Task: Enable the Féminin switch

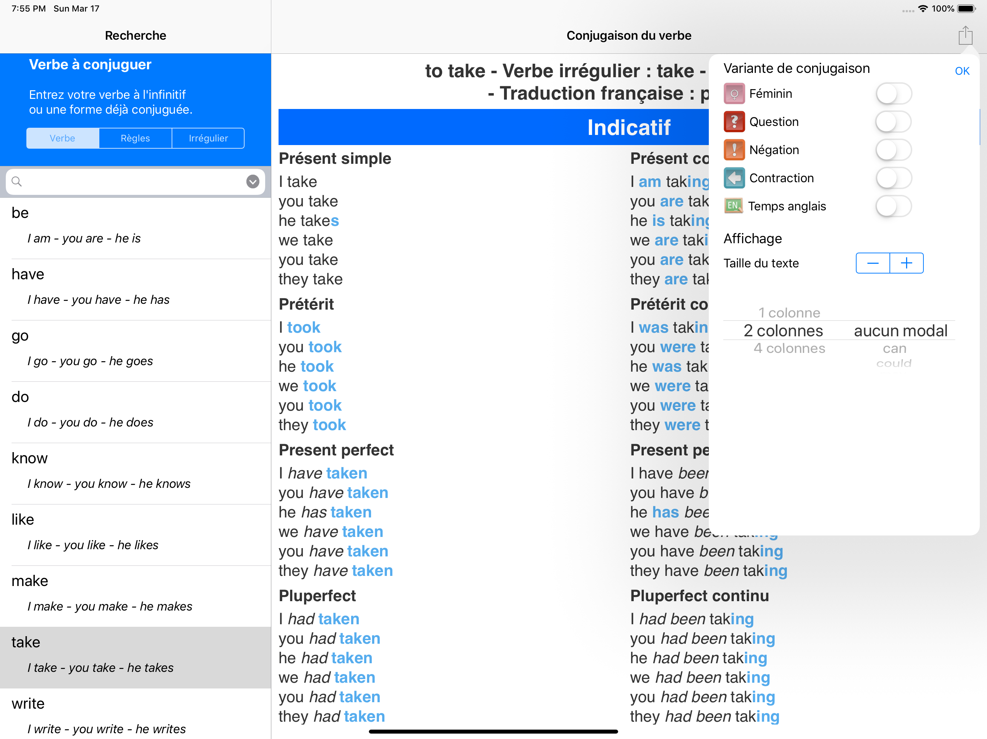Action: (893, 93)
